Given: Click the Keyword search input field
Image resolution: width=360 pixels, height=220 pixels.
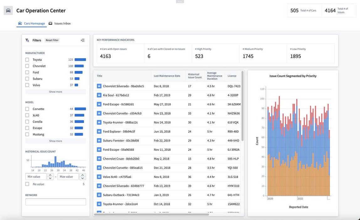Looking at the screenshot, I should click(56, 202).
